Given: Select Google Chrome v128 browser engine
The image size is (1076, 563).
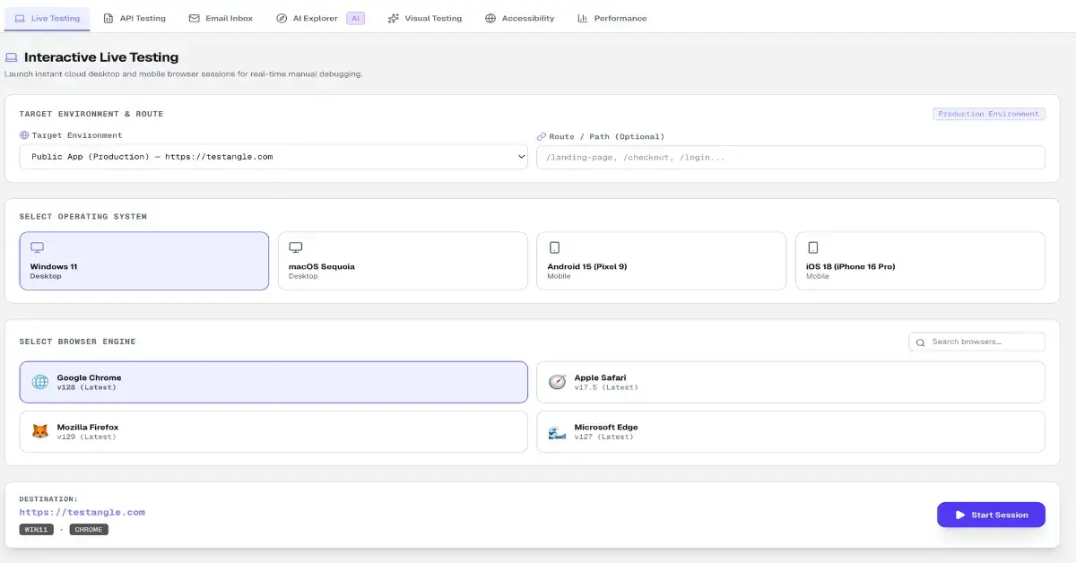Looking at the screenshot, I should [273, 382].
